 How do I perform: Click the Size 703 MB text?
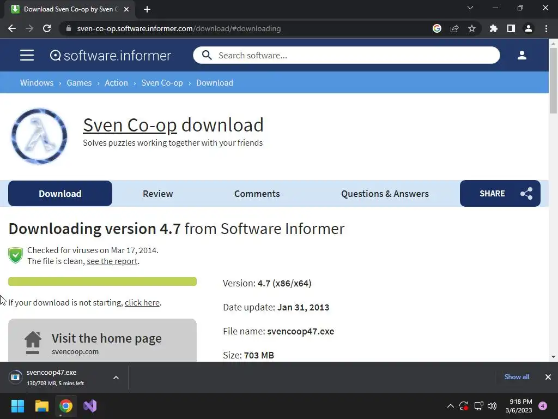coord(248,355)
